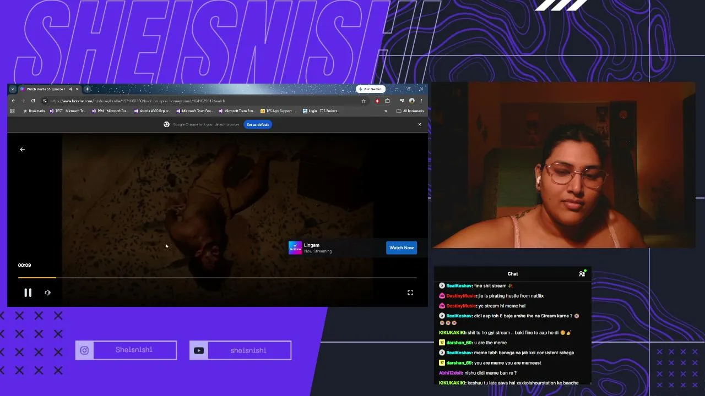Bookmark this page with the star icon
Viewport: 705px width, 396px height.
pos(364,101)
